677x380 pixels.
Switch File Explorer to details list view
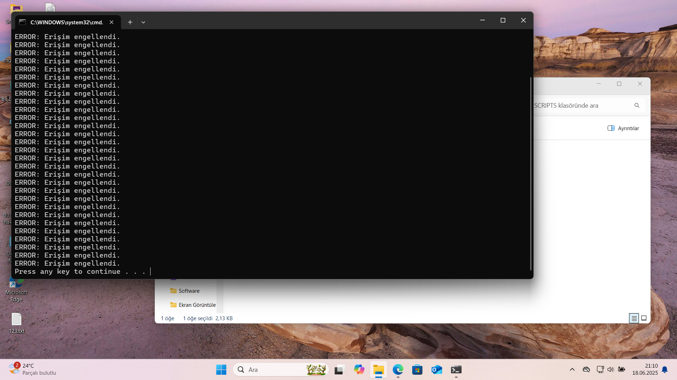coord(634,318)
